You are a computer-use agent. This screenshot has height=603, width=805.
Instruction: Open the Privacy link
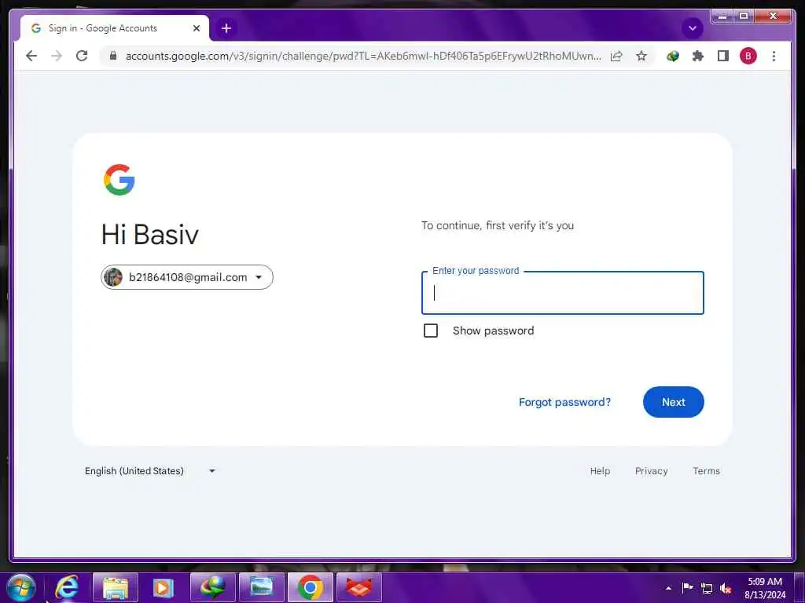click(x=651, y=471)
